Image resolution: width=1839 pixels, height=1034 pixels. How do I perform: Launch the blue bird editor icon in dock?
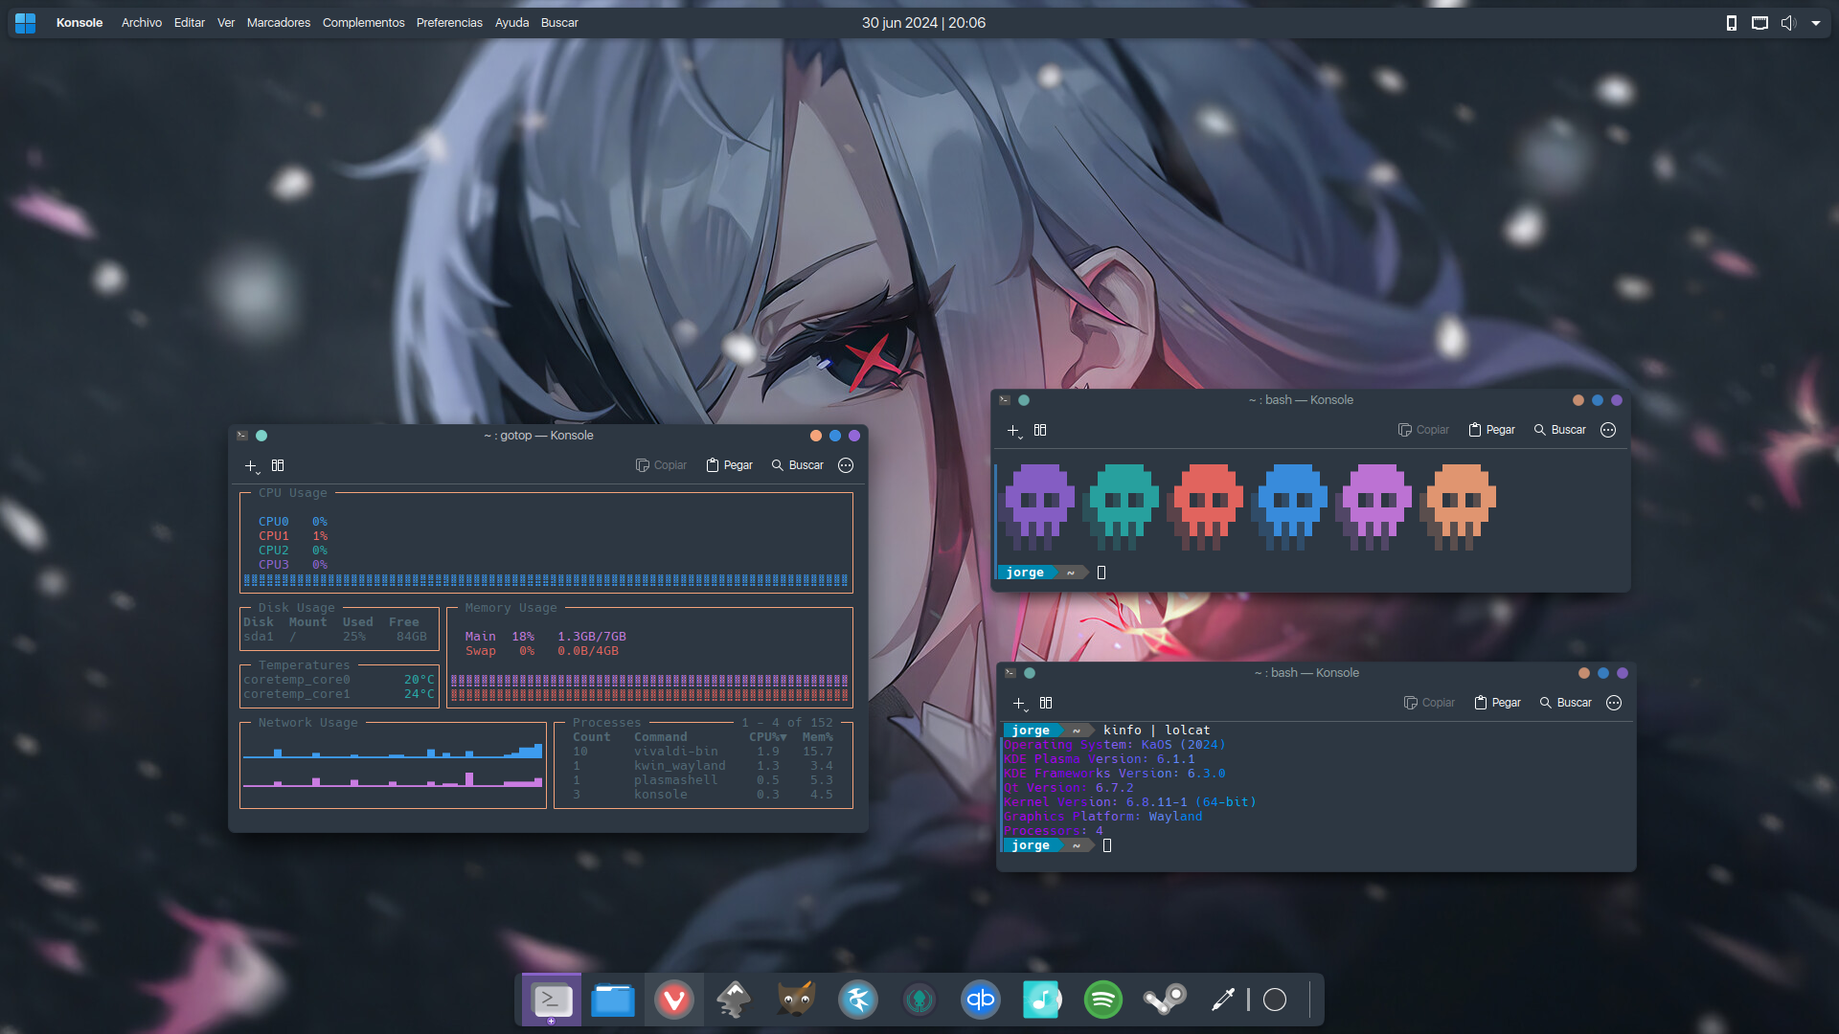858,1000
